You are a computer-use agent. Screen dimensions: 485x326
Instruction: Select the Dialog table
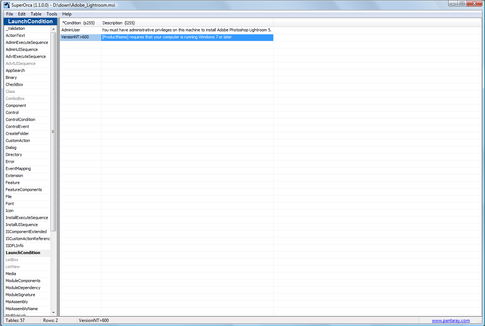pos(27,148)
